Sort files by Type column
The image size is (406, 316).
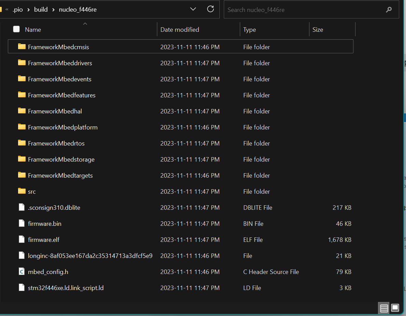pos(250,30)
